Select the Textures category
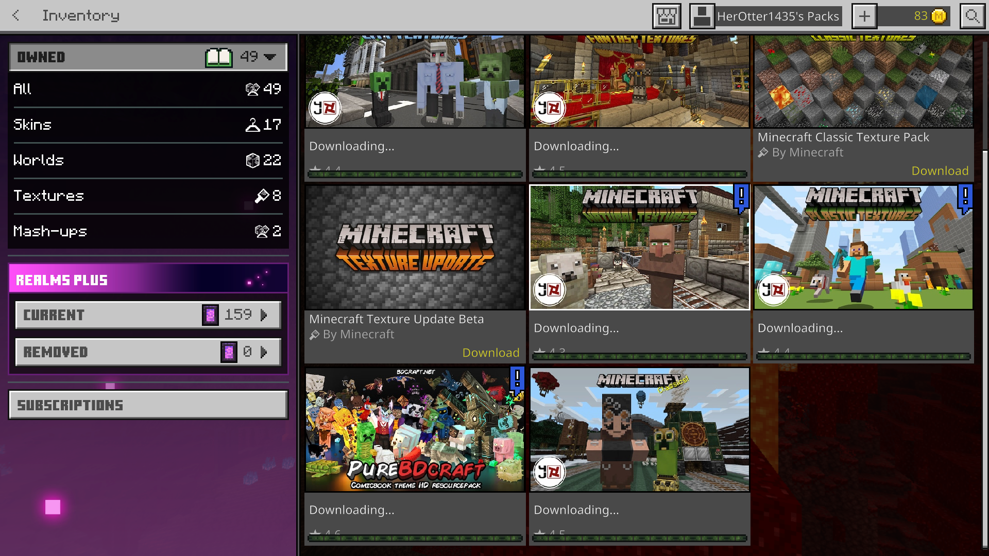 pyautogui.click(x=148, y=196)
